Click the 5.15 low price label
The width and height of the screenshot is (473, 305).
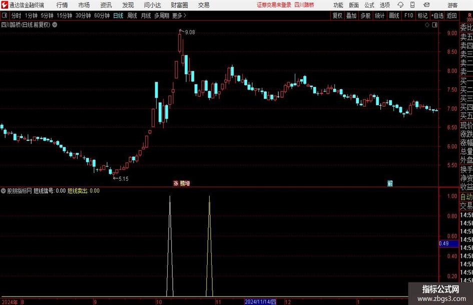123,179
